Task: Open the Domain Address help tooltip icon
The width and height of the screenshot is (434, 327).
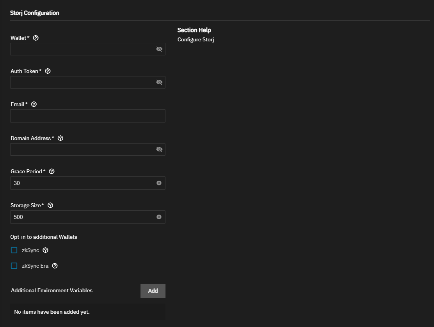Action: coord(60,138)
